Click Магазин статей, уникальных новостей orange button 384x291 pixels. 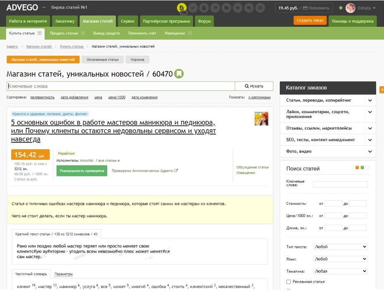coord(43,60)
